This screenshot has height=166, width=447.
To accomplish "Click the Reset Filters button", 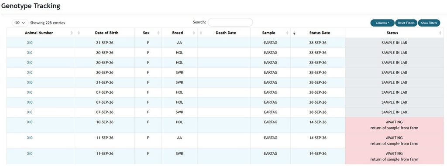I will point(406,23).
